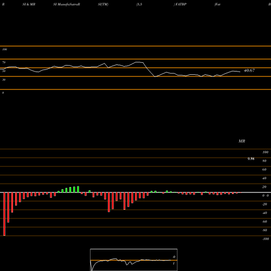271x271 pixels.
Task: Click the -20 label on the MR axis
Action: [x=264, y=204]
